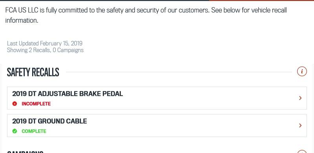Click the INCOMPLETE status label
Viewport: 314px width, 153px height.
[x=36, y=104]
